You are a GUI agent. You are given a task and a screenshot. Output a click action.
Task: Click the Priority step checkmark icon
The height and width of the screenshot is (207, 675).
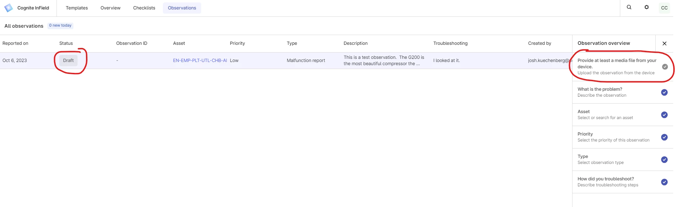[664, 137]
